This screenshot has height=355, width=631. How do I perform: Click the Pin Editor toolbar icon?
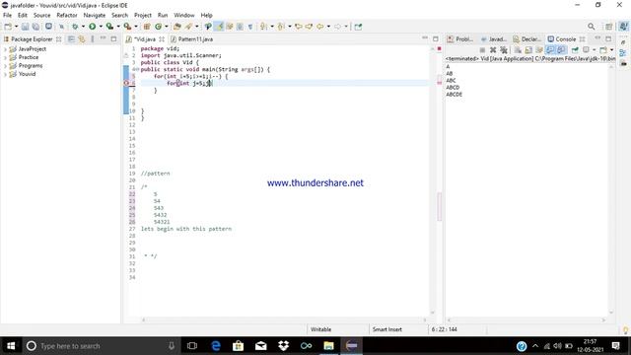(358, 27)
